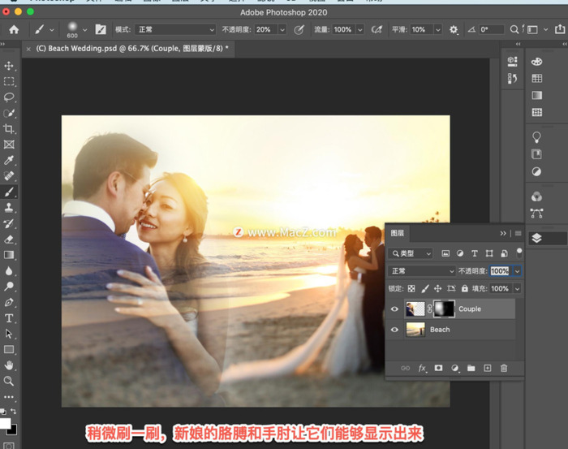Click the add layer style fx icon

pos(422,369)
